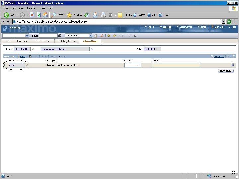
Task: Click the Remarks field in asset row
Action: (176, 65)
